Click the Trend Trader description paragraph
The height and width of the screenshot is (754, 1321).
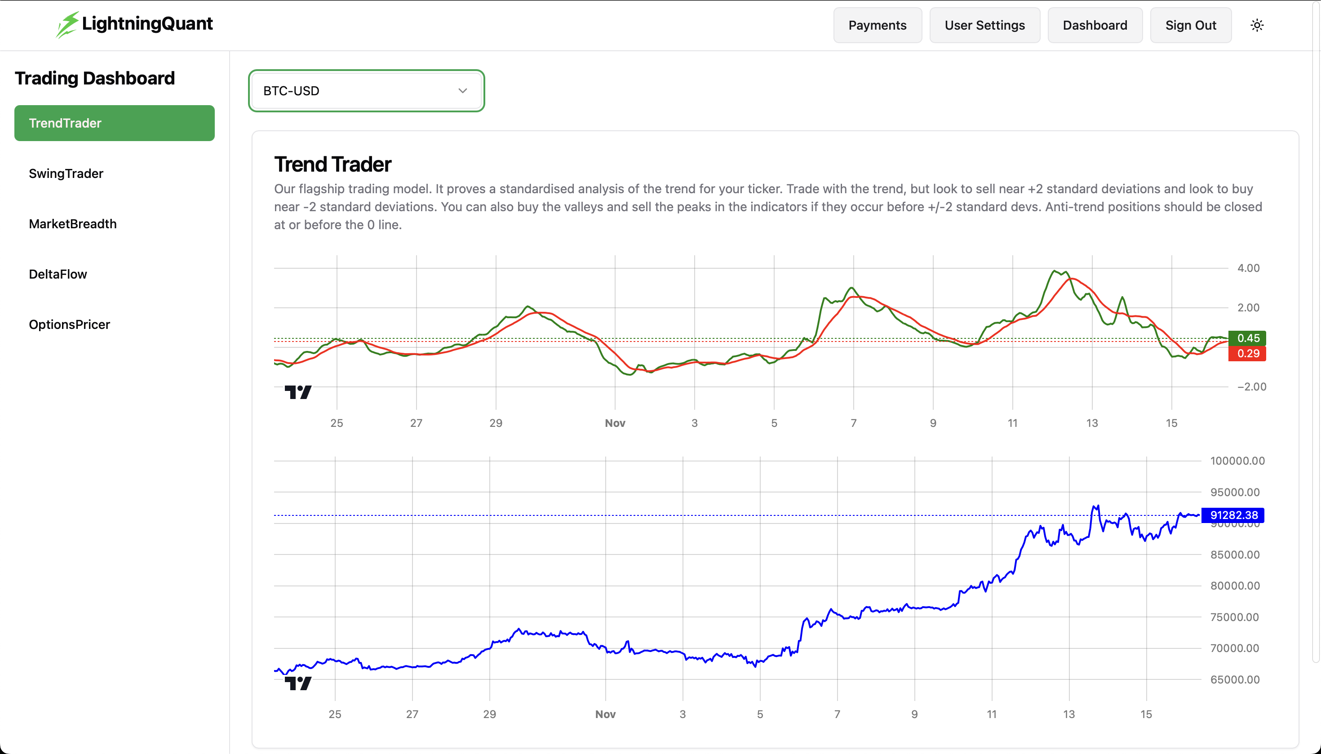768,207
